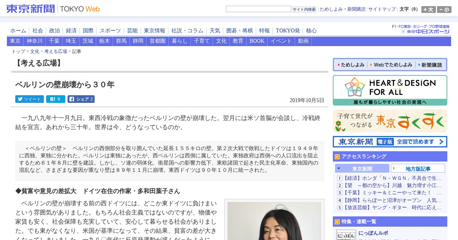Open the TOKYO発 menu item
The image size is (458, 240).
[x=288, y=30]
